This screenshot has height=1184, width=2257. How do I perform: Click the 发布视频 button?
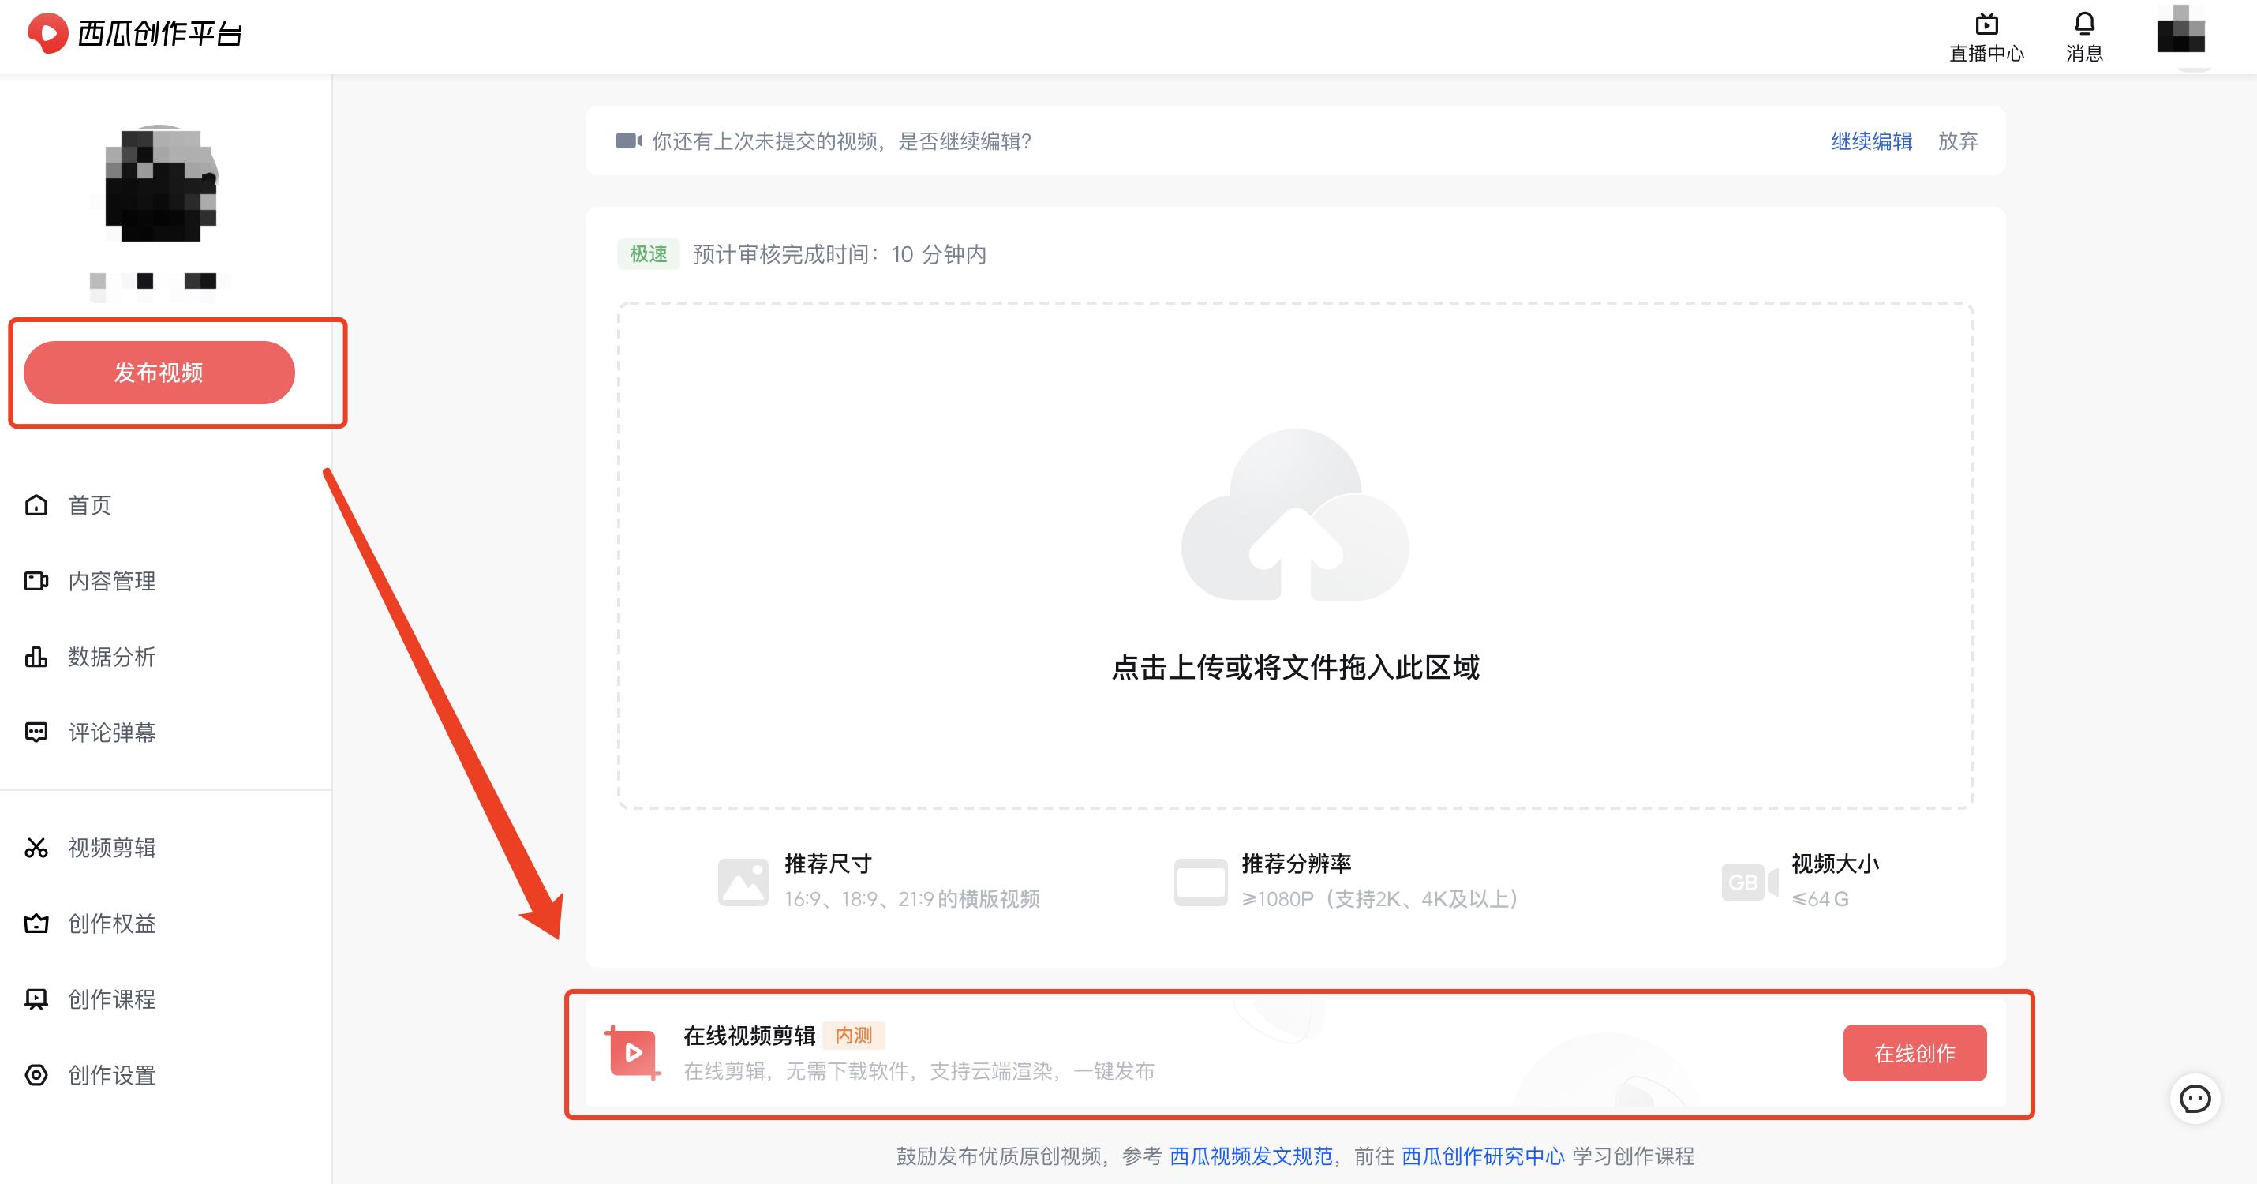(159, 373)
